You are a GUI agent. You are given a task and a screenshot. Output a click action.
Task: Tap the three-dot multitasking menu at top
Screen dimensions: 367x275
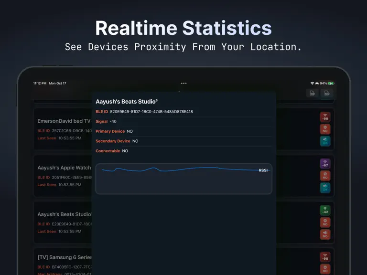tap(183, 83)
